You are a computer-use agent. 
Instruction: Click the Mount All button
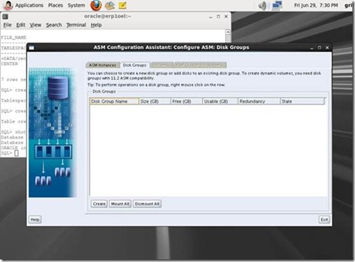coord(120,203)
